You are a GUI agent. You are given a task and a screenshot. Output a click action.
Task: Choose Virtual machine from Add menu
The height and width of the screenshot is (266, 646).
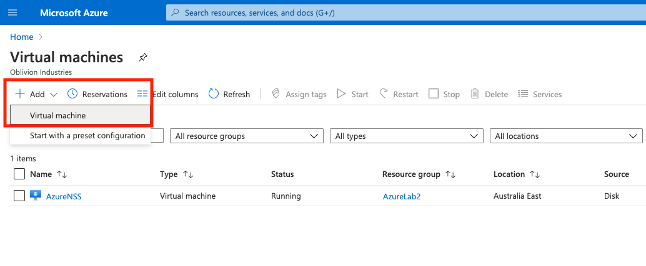click(x=58, y=115)
